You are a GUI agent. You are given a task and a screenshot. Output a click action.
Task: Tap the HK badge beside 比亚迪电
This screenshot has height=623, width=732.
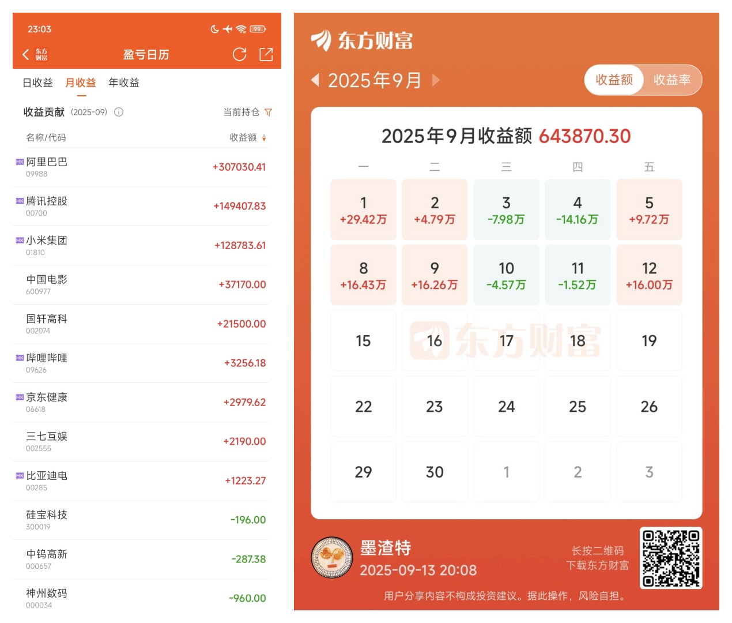point(20,476)
